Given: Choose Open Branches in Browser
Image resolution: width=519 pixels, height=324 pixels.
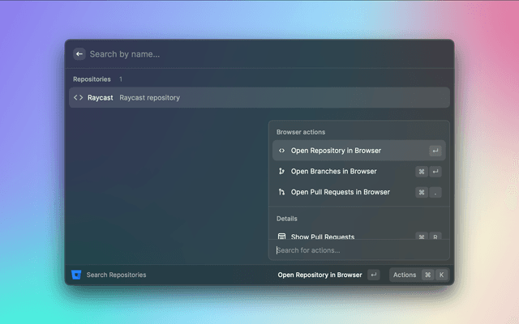Looking at the screenshot, I should coord(333,172).
